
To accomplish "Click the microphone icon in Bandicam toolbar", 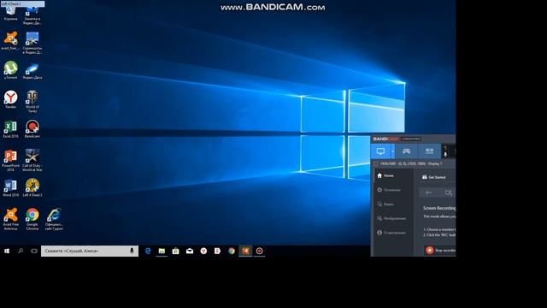I will pos(445,154).
